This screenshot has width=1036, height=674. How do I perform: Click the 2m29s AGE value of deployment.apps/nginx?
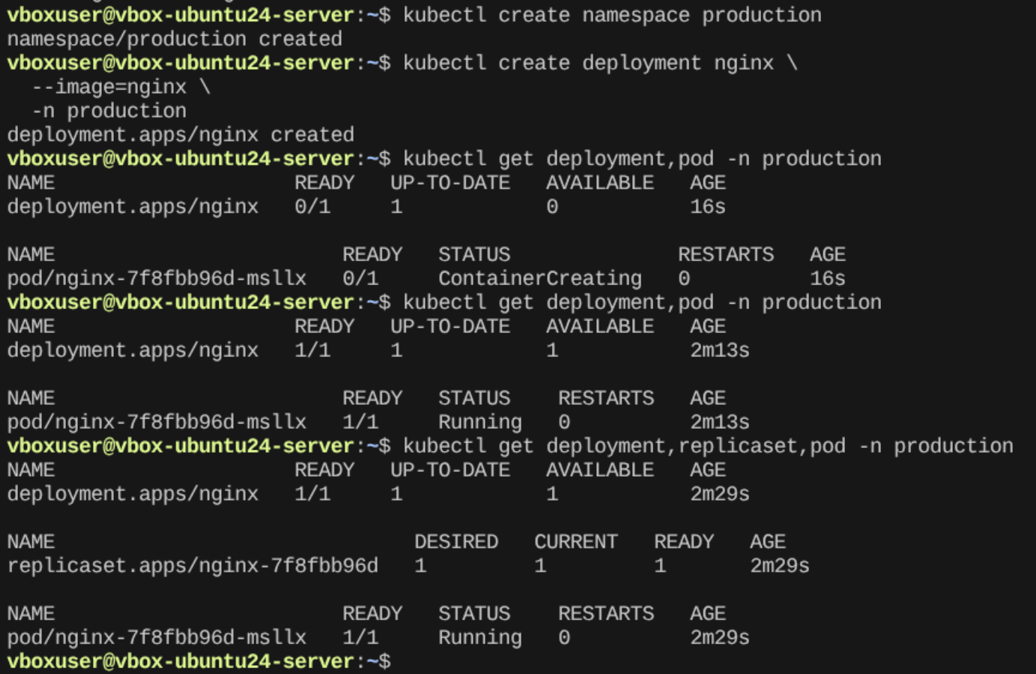coord(720,494)
